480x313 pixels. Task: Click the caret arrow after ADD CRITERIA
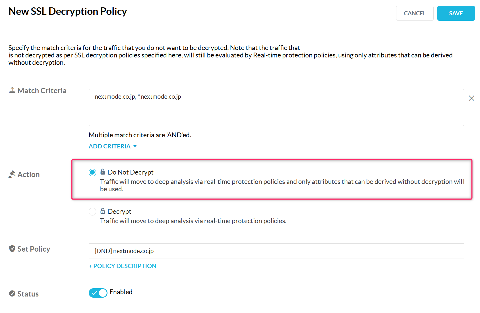[x=135, y=146]
